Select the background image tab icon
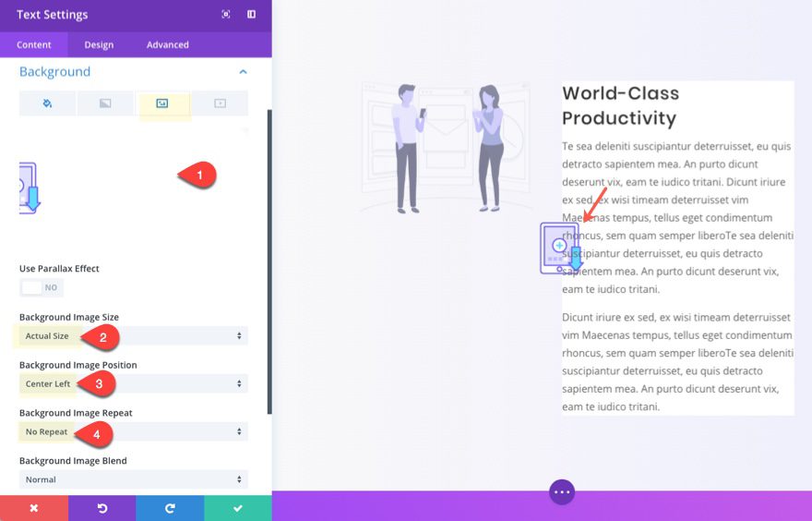Viewport: 812px width, 521px height. coord(162,103)
